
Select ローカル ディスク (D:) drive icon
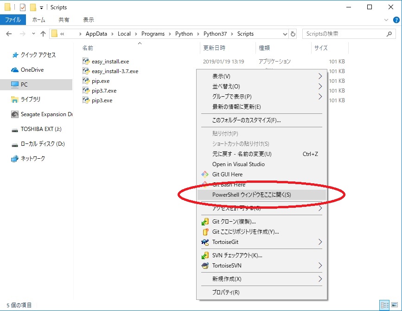pos(15,145)
